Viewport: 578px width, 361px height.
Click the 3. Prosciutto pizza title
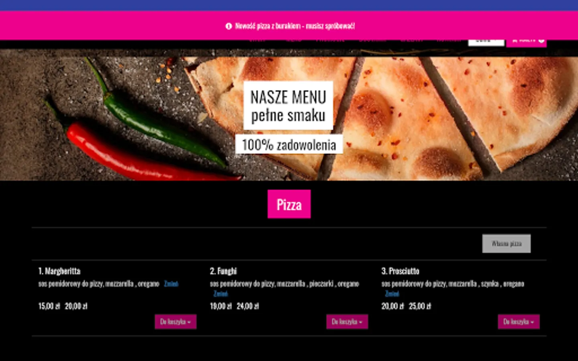click(400, 271)
